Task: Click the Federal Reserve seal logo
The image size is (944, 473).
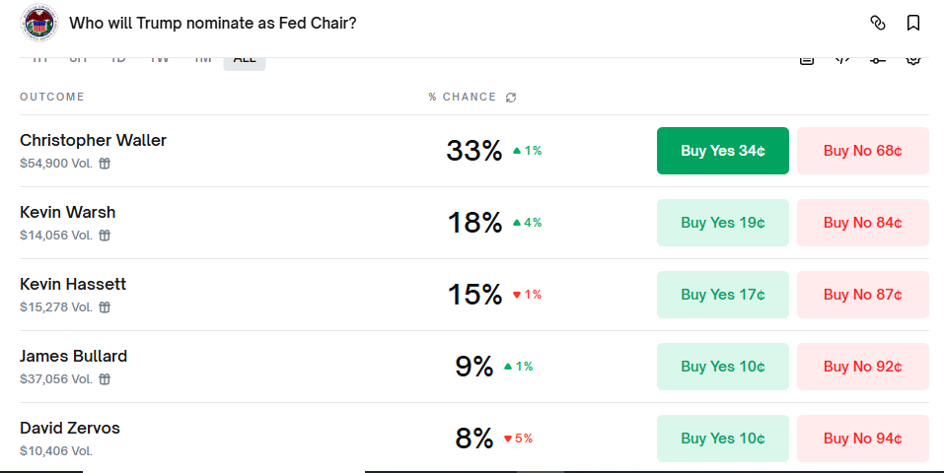Action: point(39,23)
